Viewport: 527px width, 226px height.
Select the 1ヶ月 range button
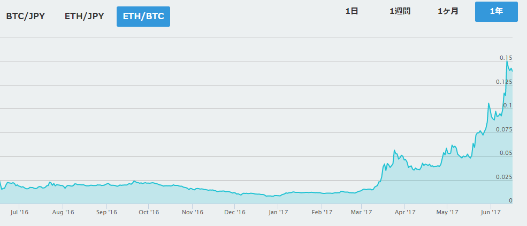tap(448, 11)
